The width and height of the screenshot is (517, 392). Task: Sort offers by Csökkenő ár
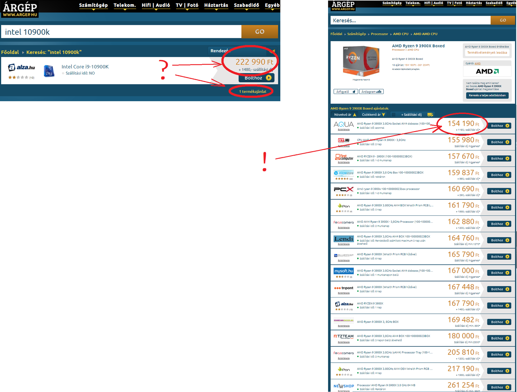pyautogui.click(x=373, y=115)
